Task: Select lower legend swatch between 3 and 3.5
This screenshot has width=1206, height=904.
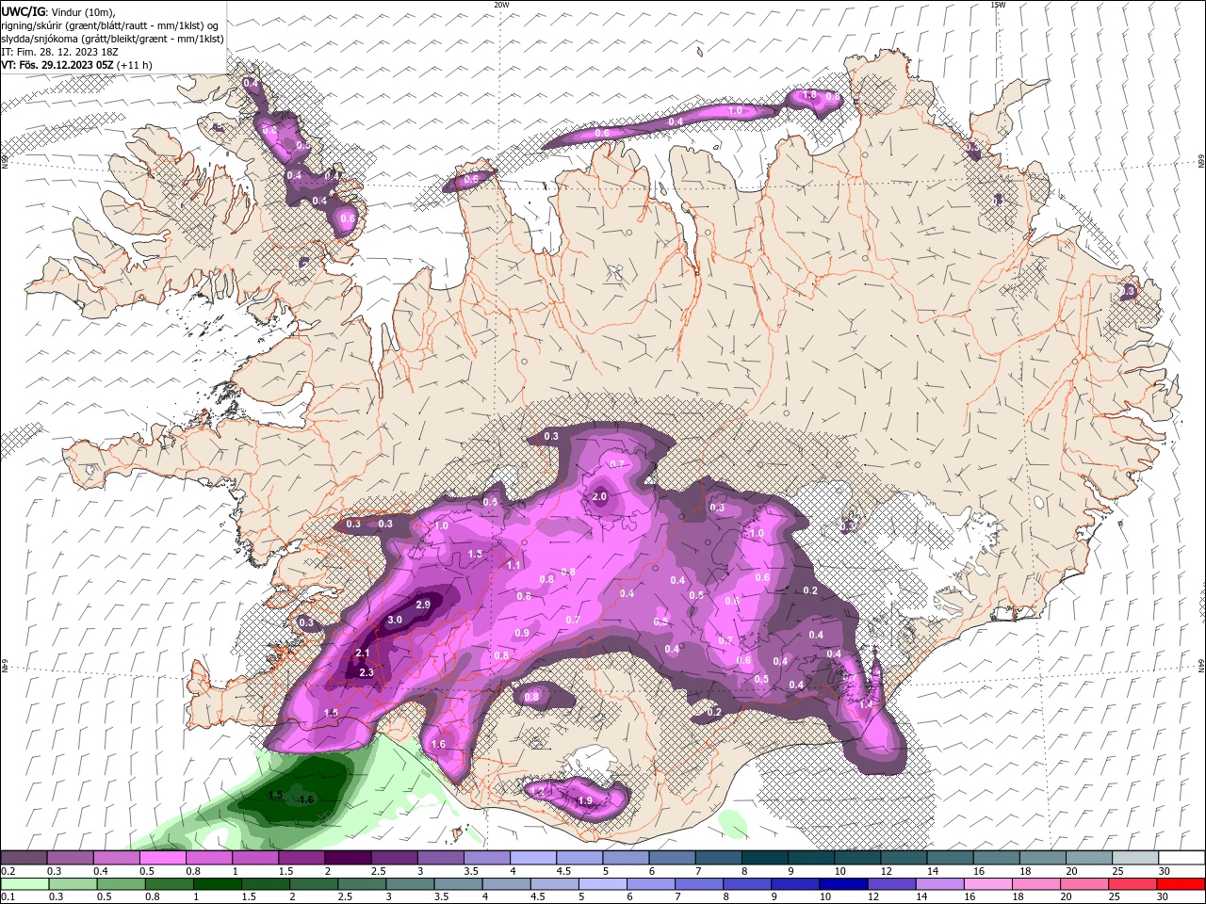Action: (410, 884)
